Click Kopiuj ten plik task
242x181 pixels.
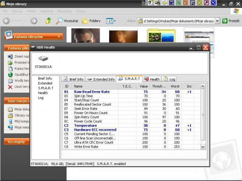pyautogui.click(x=18, y=69)
